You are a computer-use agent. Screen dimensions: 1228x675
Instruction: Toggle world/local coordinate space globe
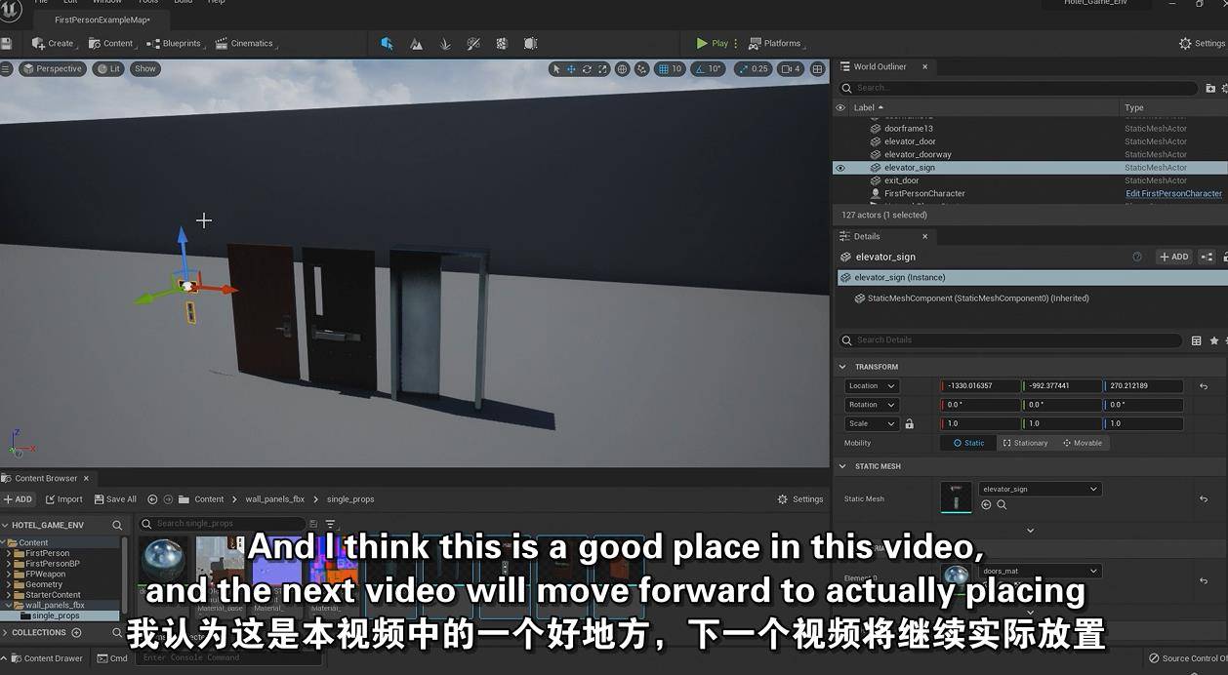[x=622, y=68]
